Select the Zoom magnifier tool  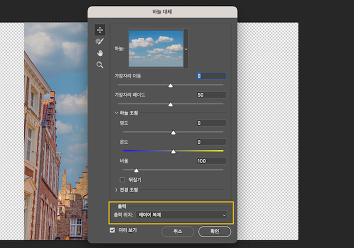click(100, 65)
